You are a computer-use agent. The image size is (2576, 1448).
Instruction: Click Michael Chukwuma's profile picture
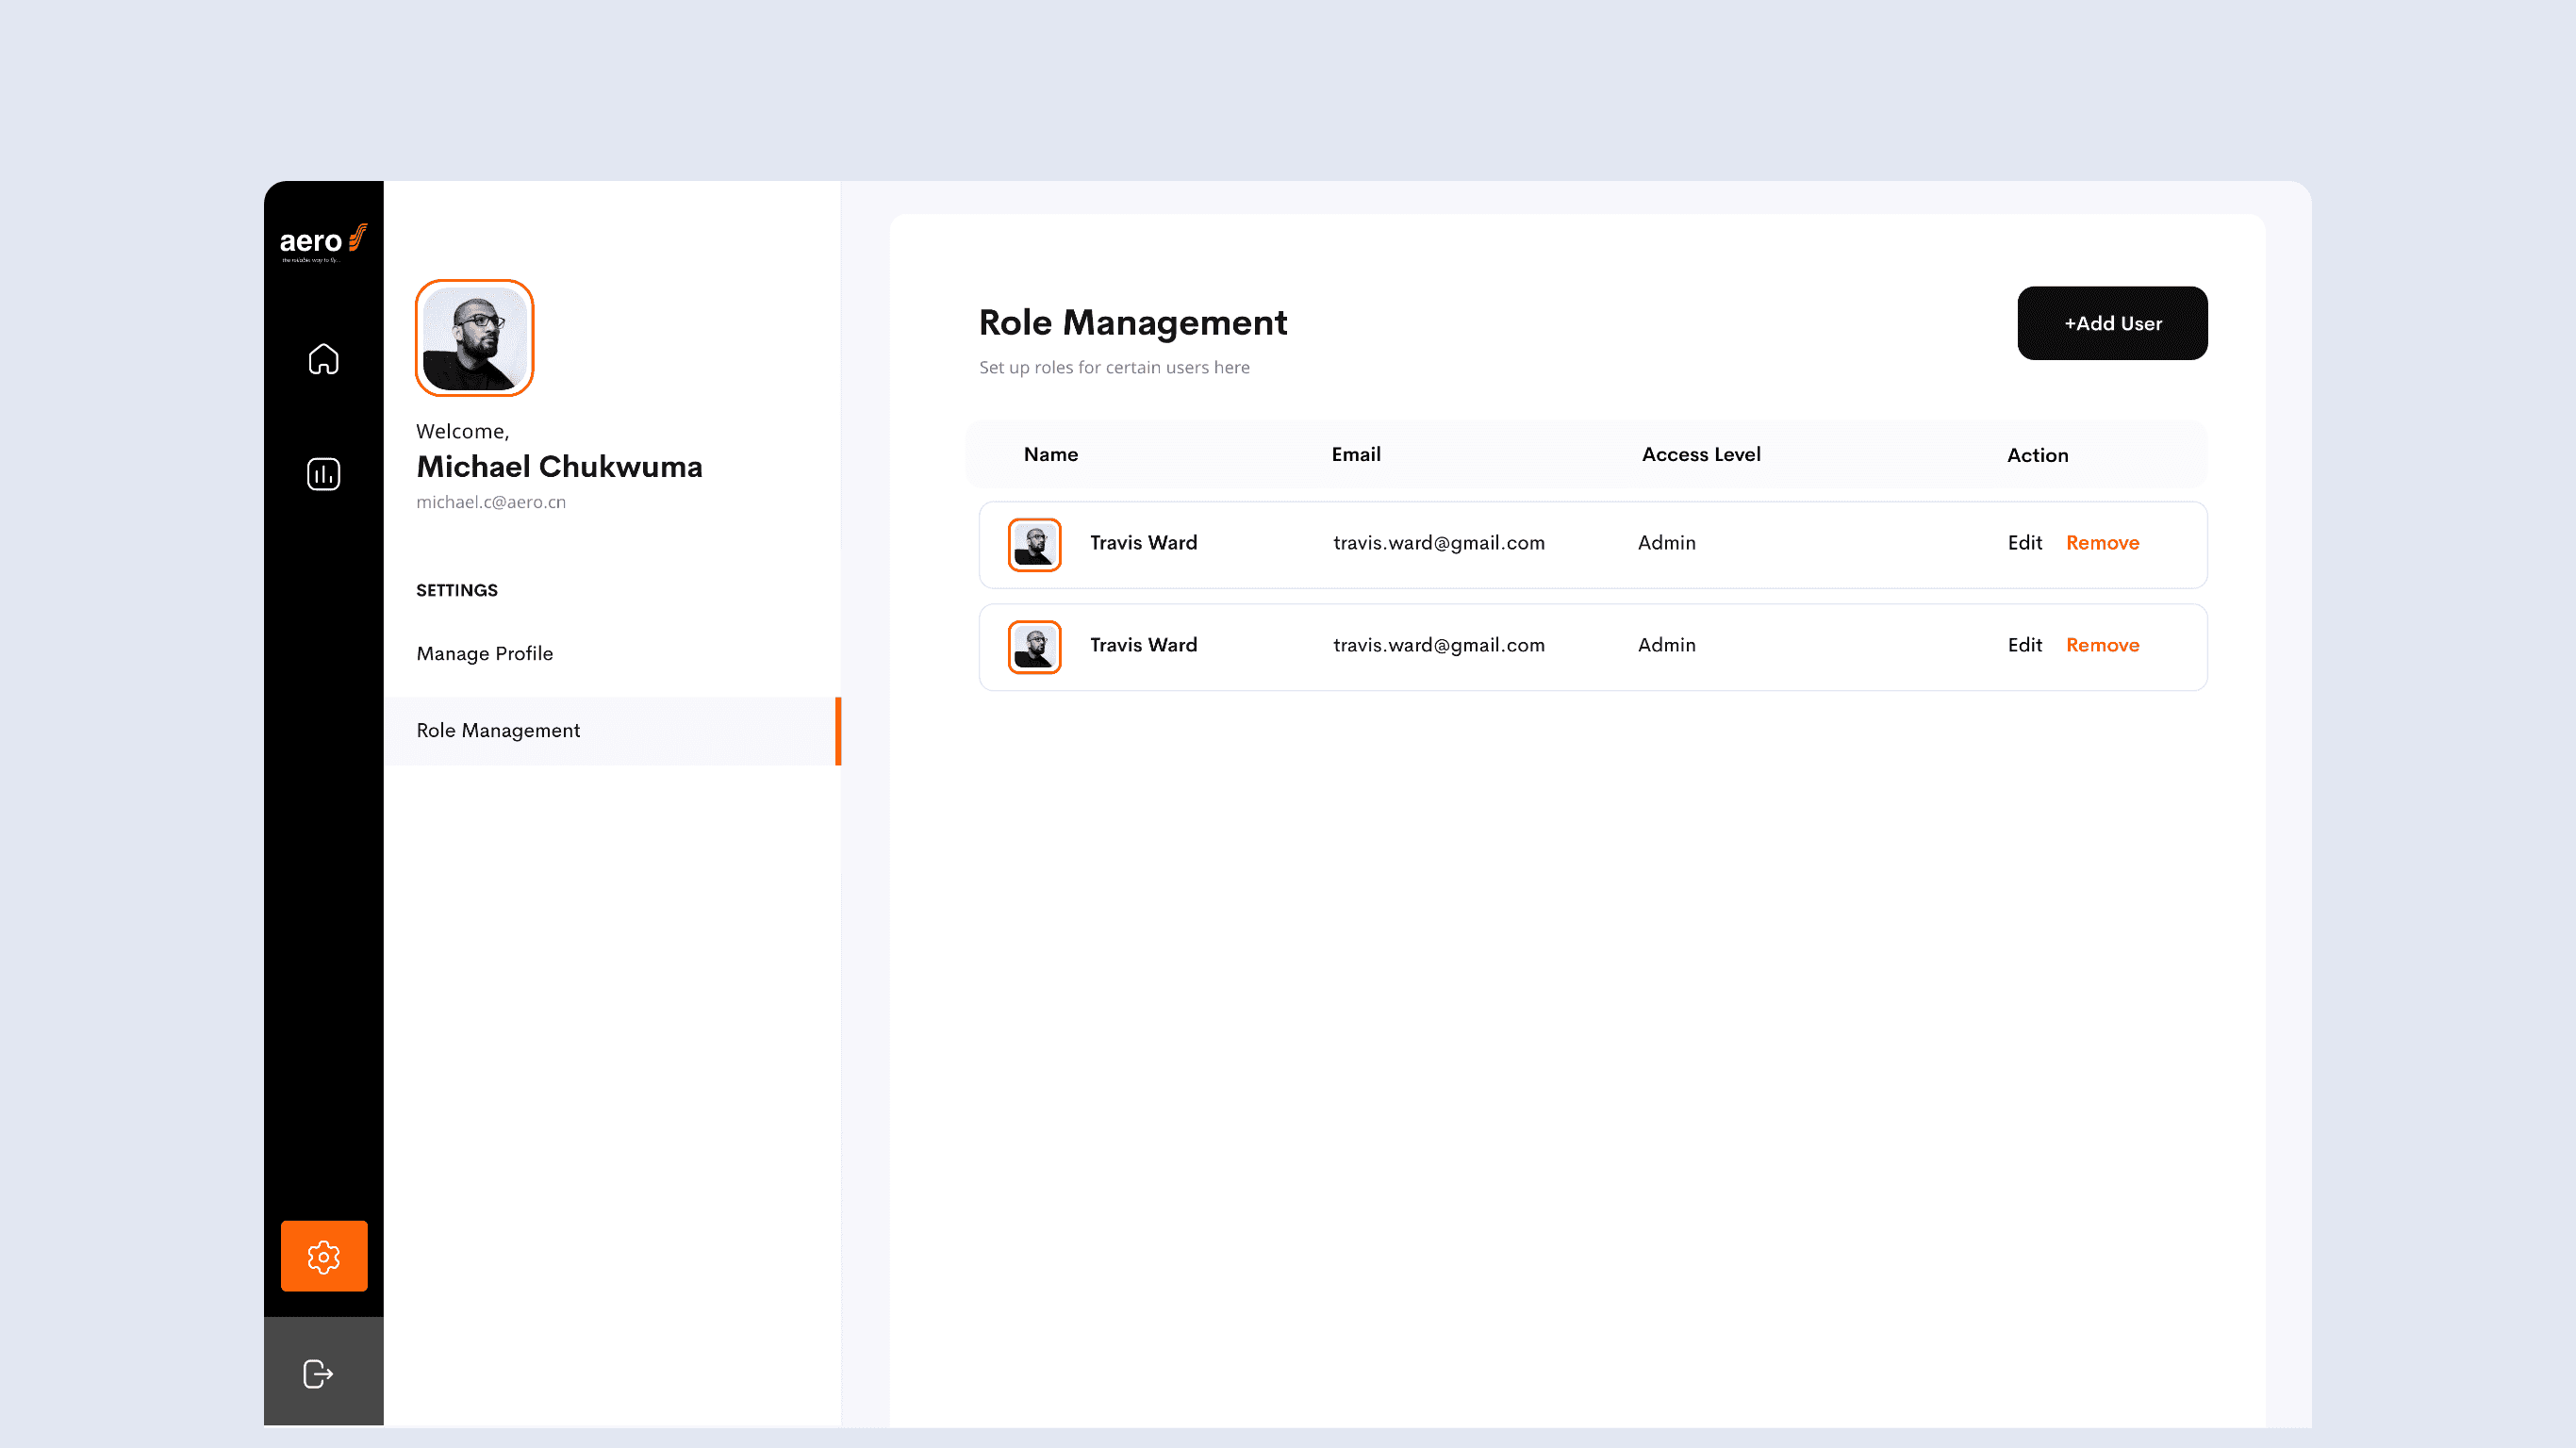click(474, 338)
